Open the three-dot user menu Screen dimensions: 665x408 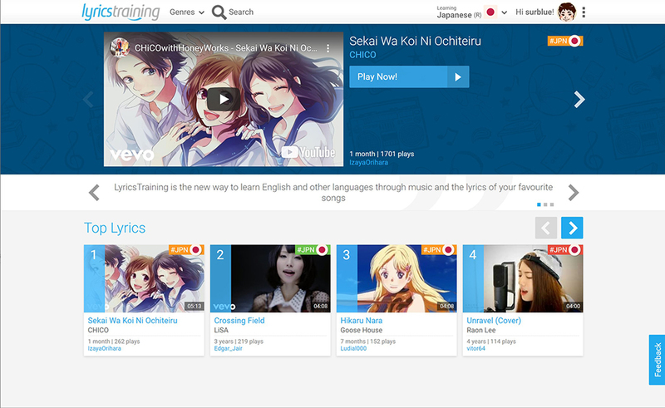point(584,12)
